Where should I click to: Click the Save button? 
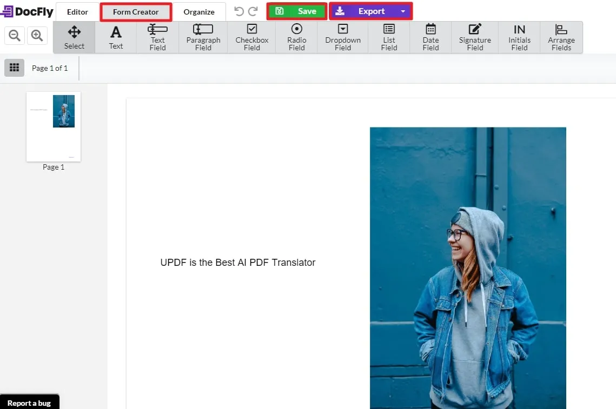pos(297,11)
